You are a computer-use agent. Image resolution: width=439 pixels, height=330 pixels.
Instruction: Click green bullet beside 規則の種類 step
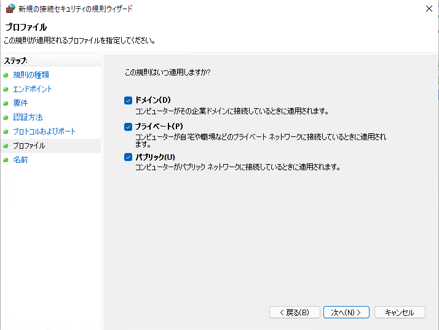click(6, 75)
